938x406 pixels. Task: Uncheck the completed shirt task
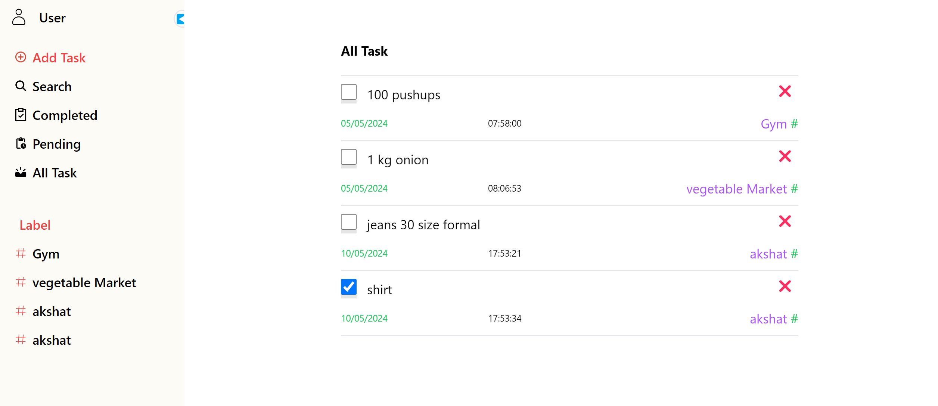[x=348, y=287]
